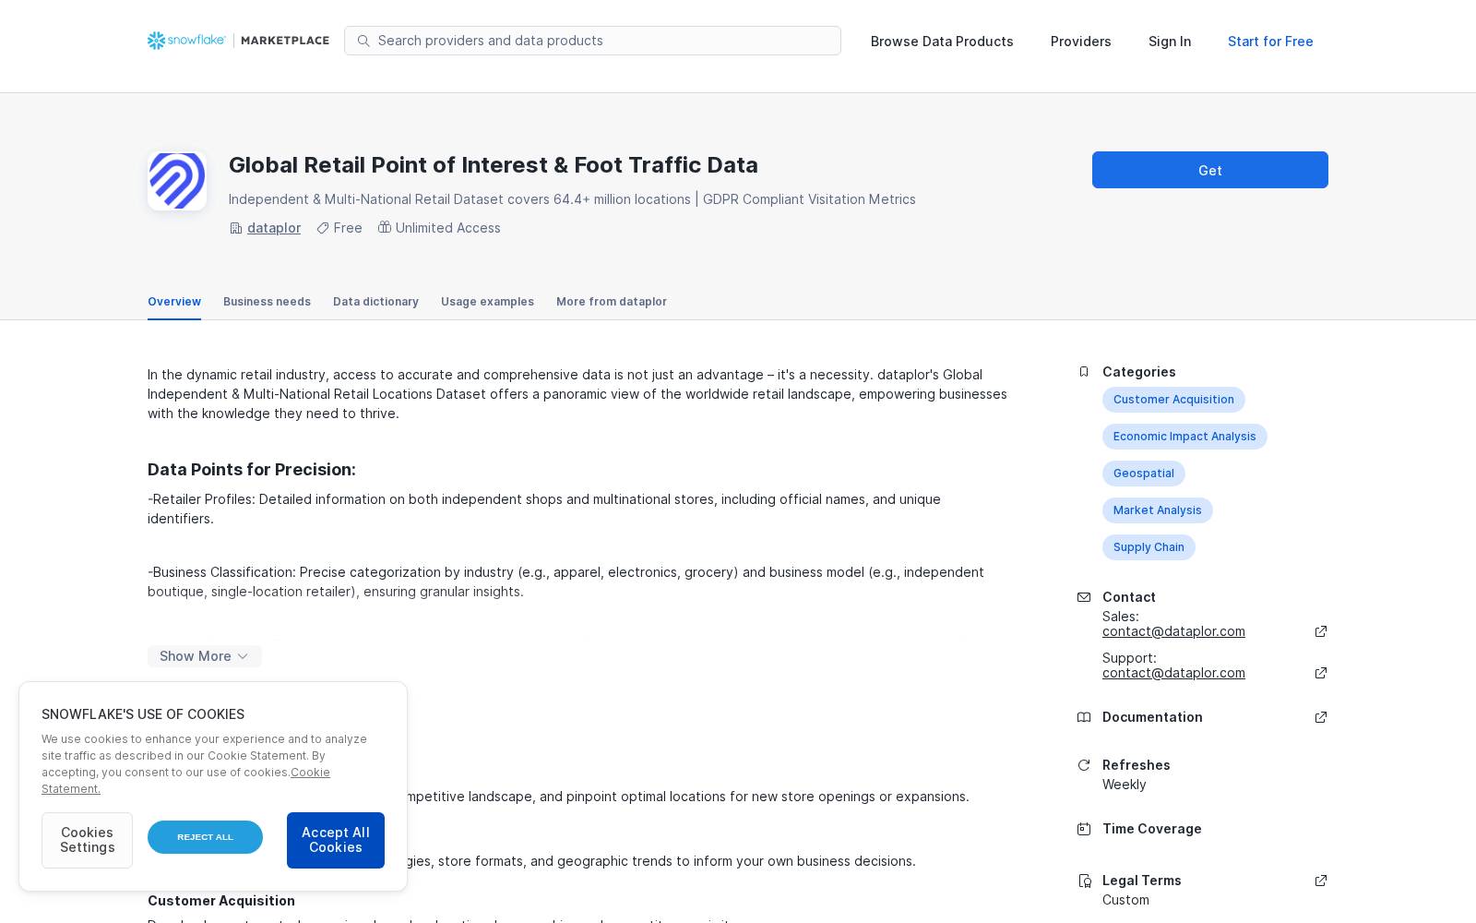This screenshot has width=1476, height=923.
Task: Select the Supply Chain category chip
Action: pyautogui.click(x=1149, y=547)
